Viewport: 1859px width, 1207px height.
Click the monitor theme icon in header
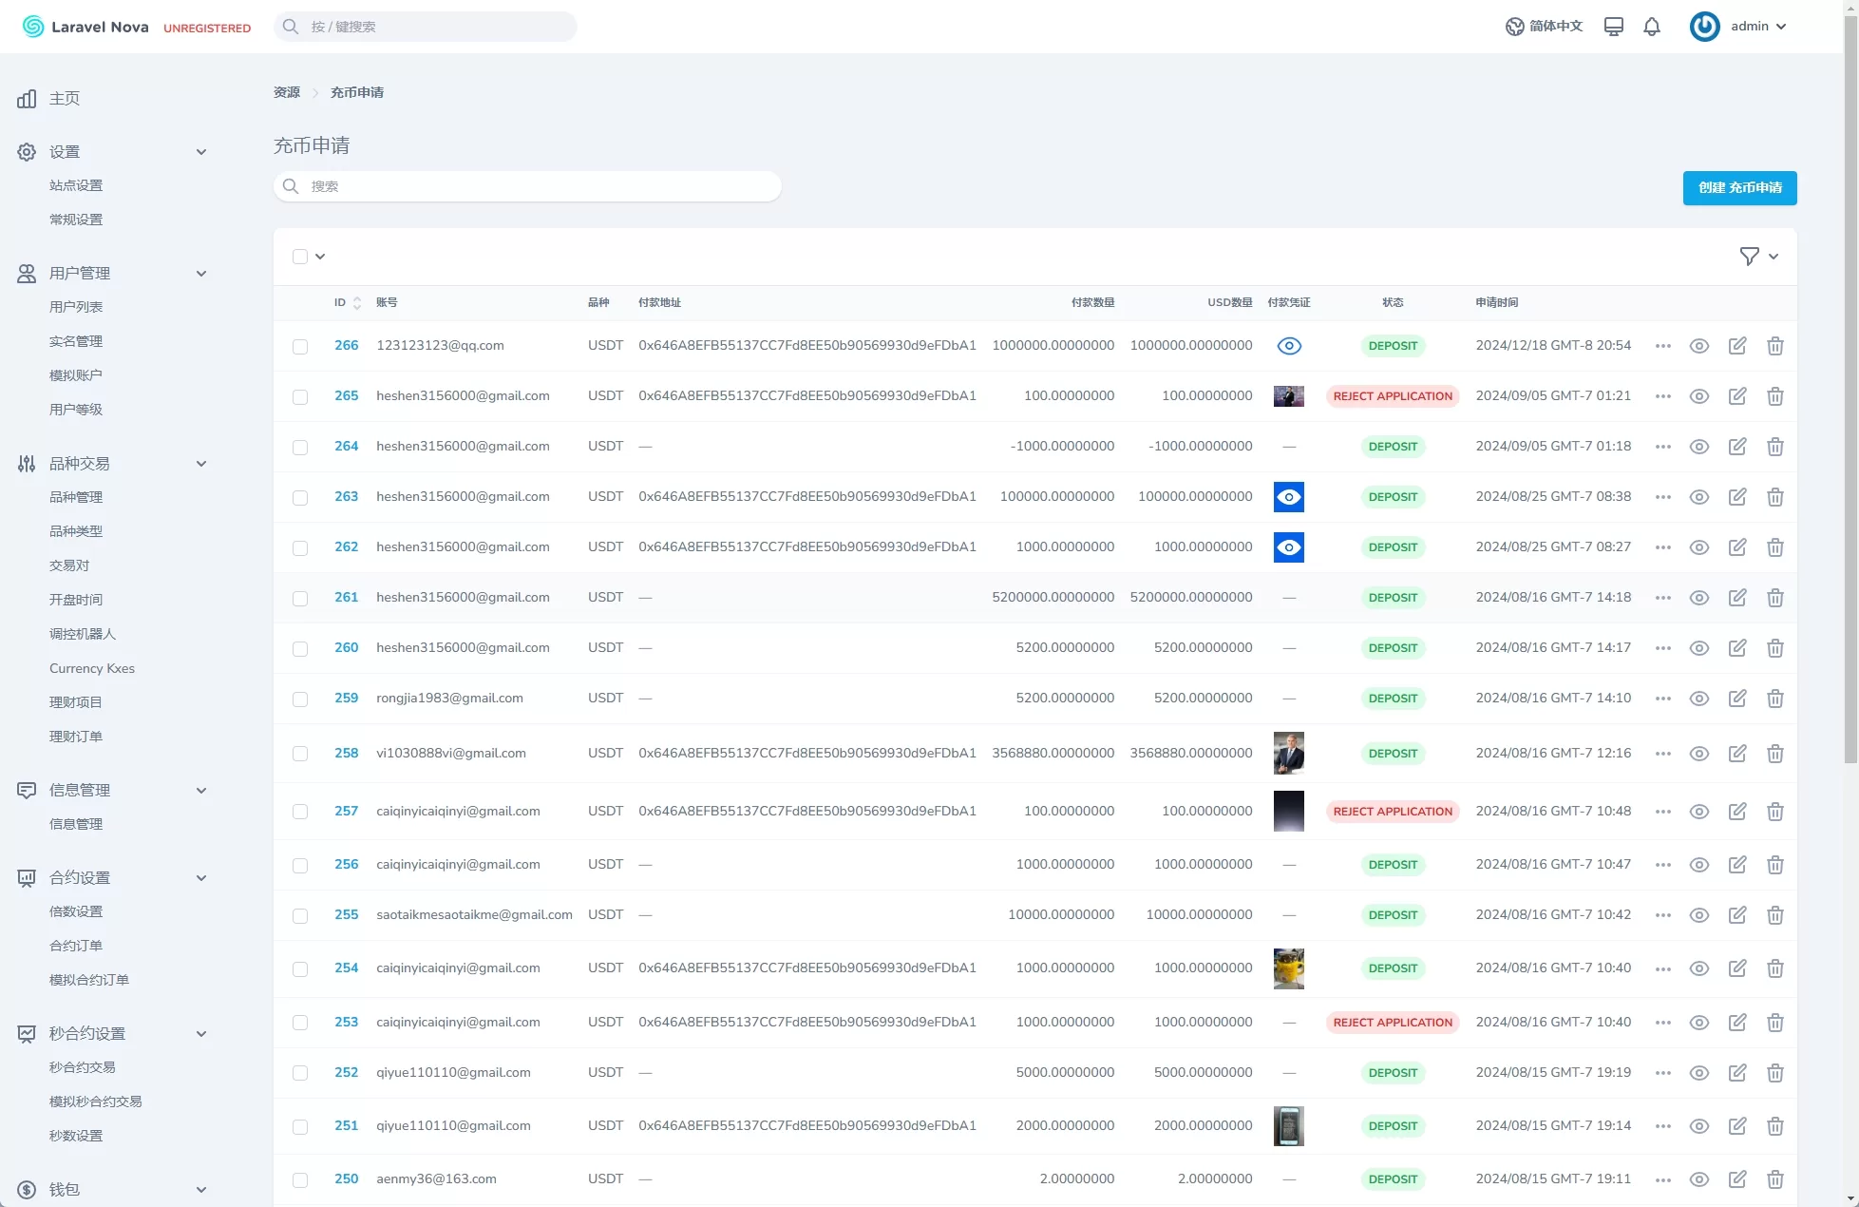pyautogui.click(x=1613, y=27)
